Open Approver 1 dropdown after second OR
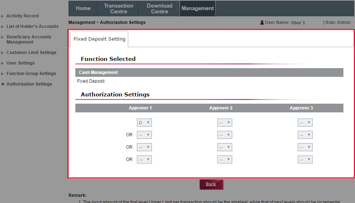 point(144,147)
